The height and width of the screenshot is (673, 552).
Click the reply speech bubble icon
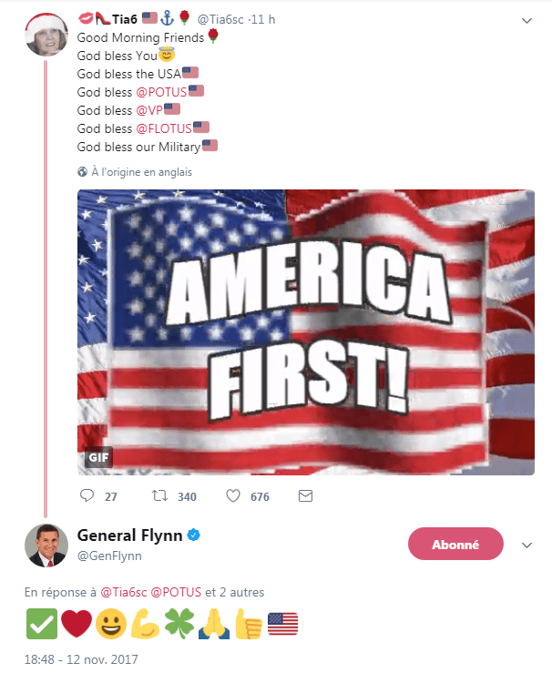tap(87, 496)
